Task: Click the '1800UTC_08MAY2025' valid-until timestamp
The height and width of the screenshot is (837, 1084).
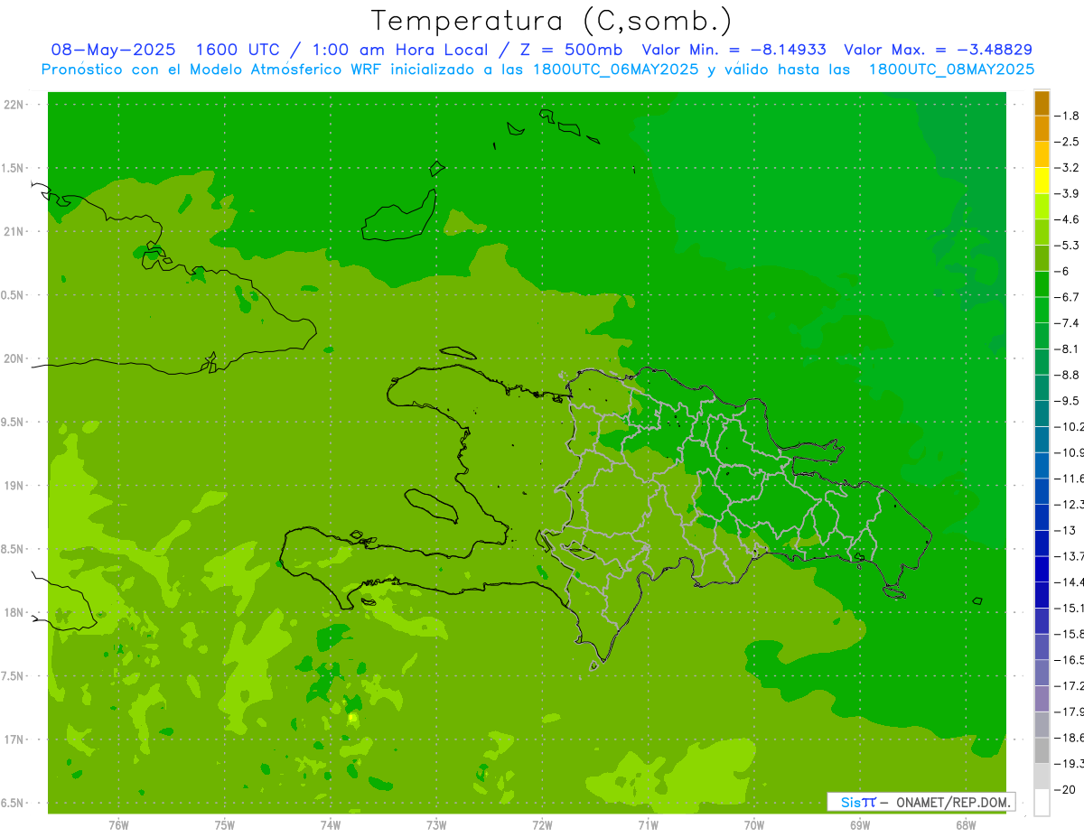Action: point(951,70)
